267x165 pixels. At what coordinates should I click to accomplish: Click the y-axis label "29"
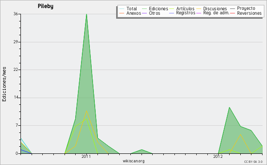16,42
